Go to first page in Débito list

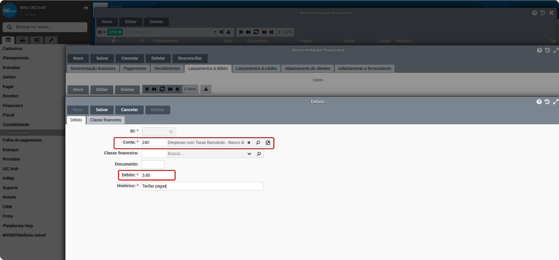pos(147,89)
